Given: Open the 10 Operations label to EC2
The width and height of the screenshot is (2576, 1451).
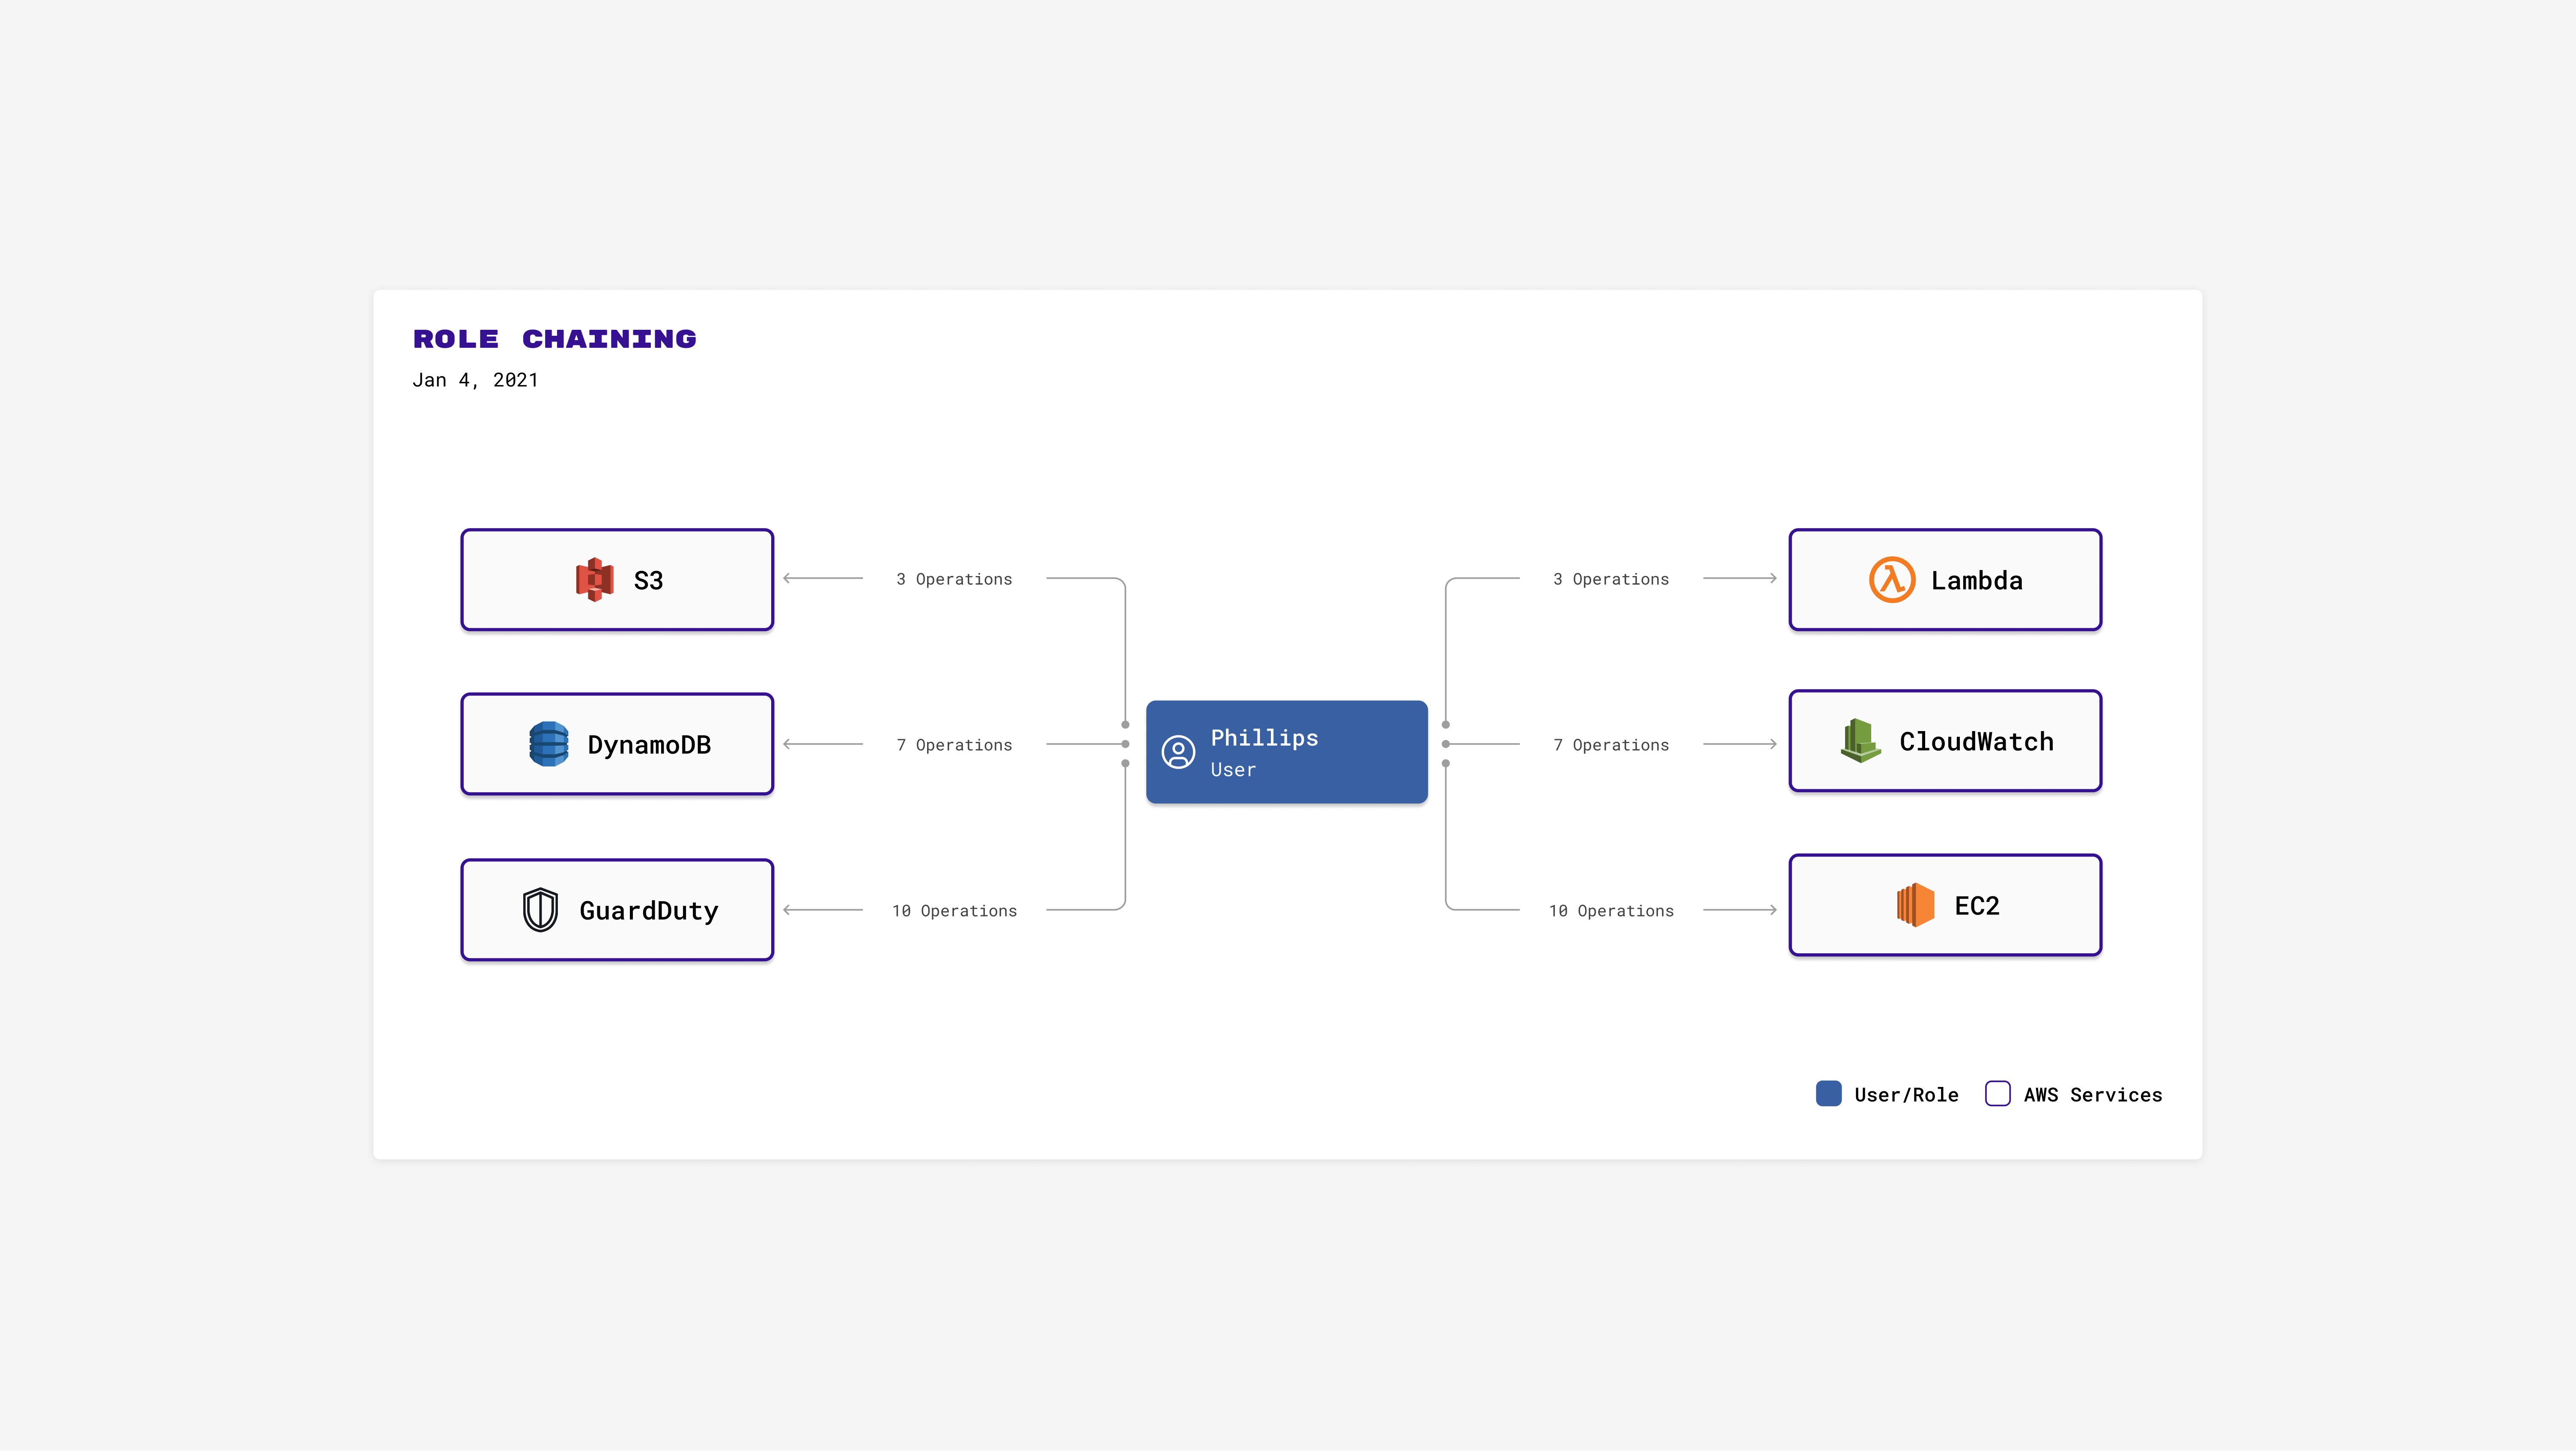Looking at the screenshot, I should pos(1610,911).
